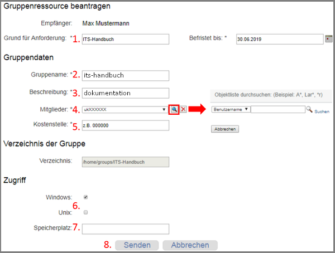Click into the Befristet bis date field
This screenshot has width=335, height=253.
[x=279, y=39]
